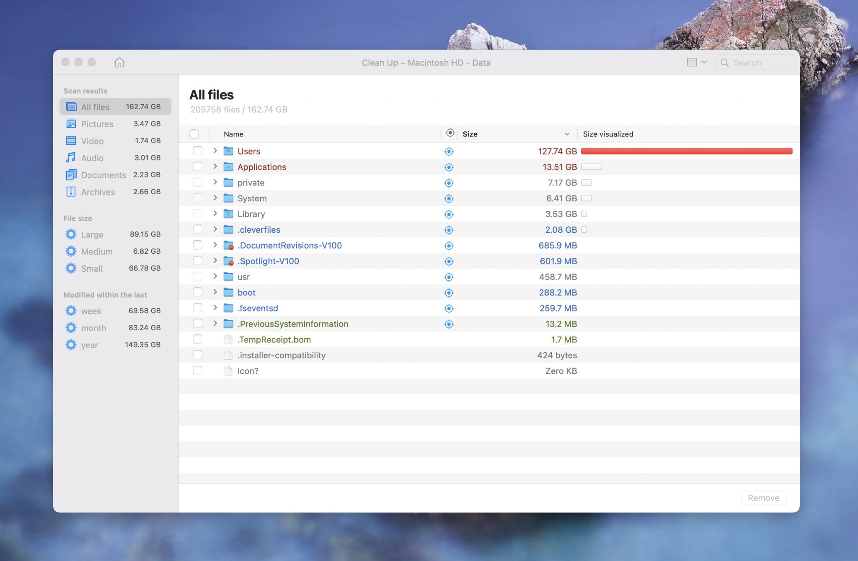Toggle checkbox for Applications folder

tap(196, 167)
